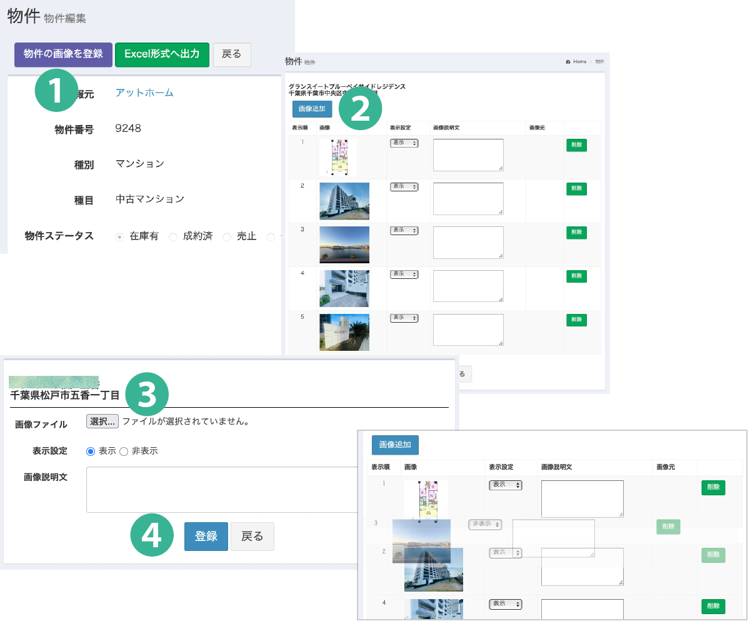The height and width of the screenshot is (621, 750).
Task: Click 画像追加 in the reordering image list
Action: [x=395, y=445]
